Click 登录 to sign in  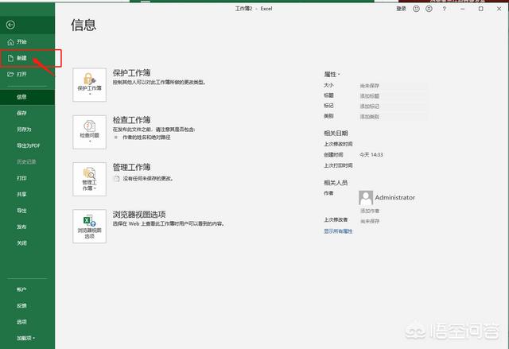(401, 9)
